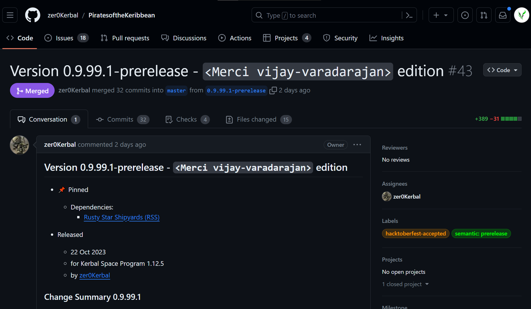Copy branch name 0.9.99.1-prerelease icon
Viewport: 531px width, 309px height.
click(273, 90)
